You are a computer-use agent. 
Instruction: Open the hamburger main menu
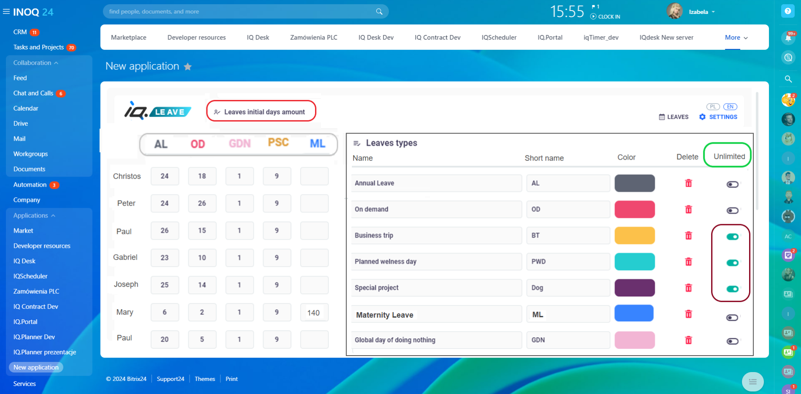point(6,12)
